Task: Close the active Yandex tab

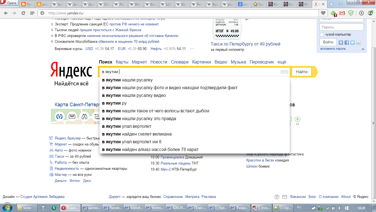Action: [323, 4]
